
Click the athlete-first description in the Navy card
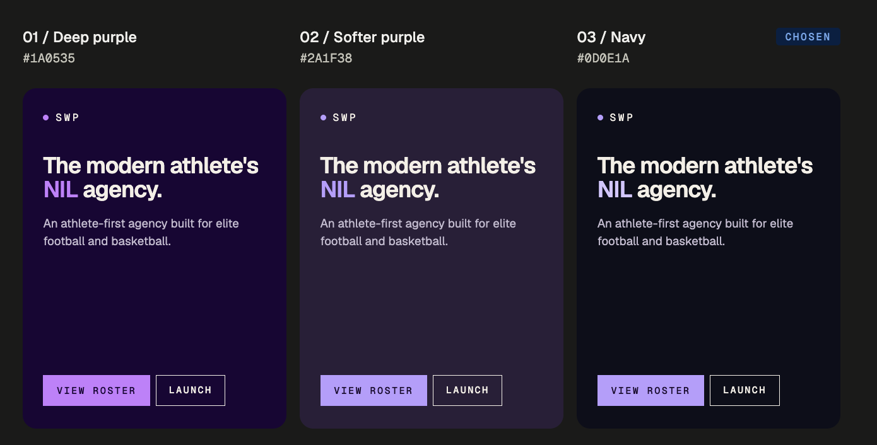(x=695, y=232)
